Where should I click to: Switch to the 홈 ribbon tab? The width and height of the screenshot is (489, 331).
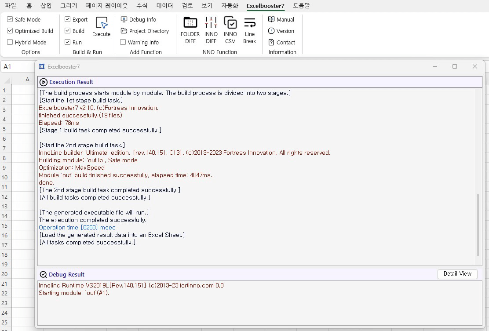(x=29, y=6)
